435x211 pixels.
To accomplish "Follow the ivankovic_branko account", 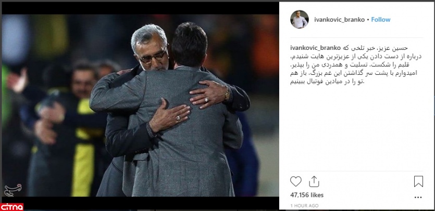I will [x=381, y=19].
